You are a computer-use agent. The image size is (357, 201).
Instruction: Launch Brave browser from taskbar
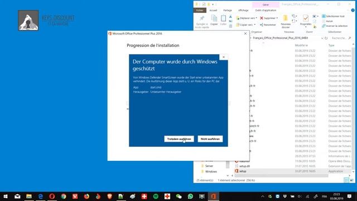point(110,196)
